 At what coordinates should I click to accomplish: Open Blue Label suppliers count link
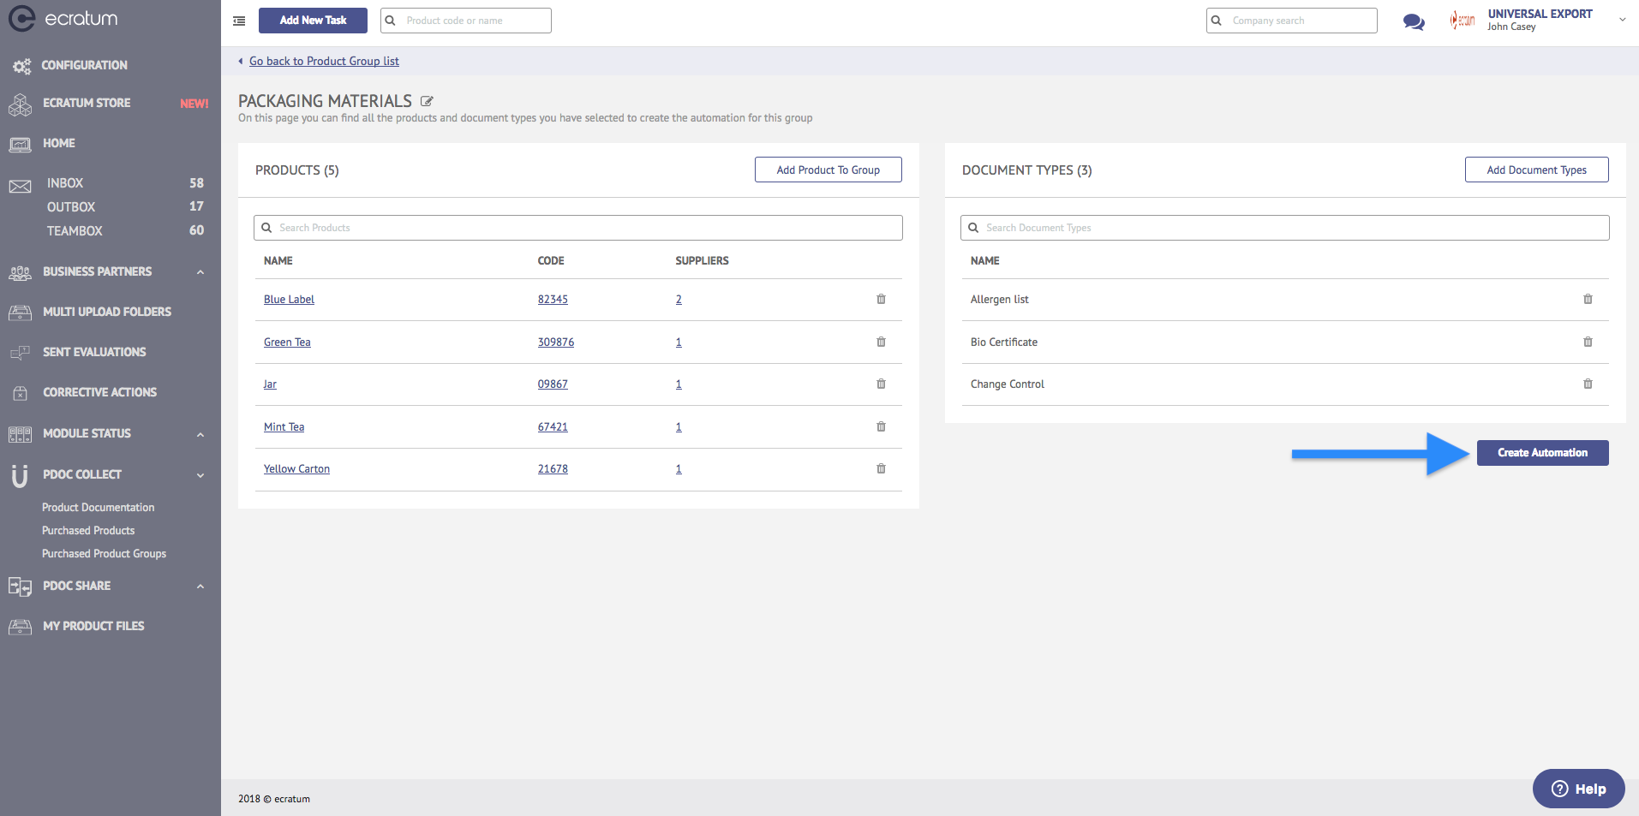[x=679, y=300]
